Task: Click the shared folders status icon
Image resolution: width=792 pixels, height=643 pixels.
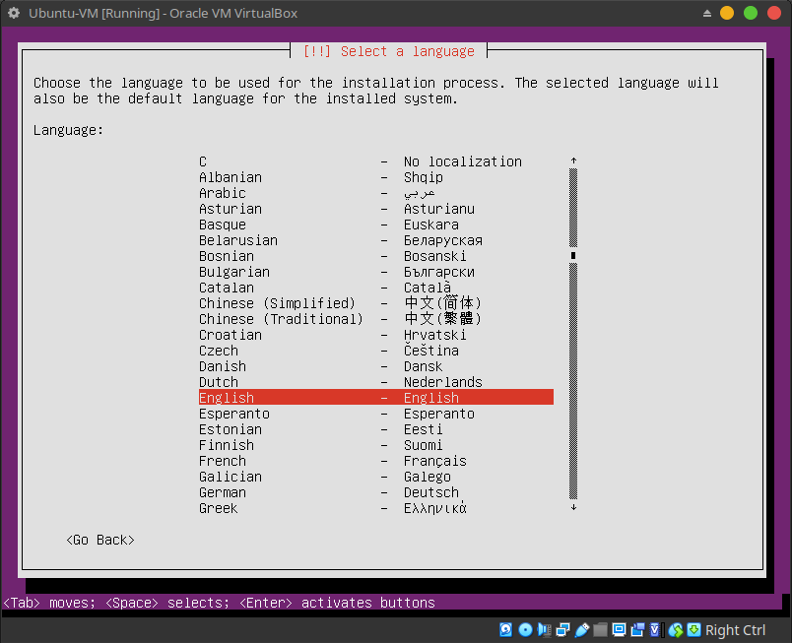Action: [600, 629]
